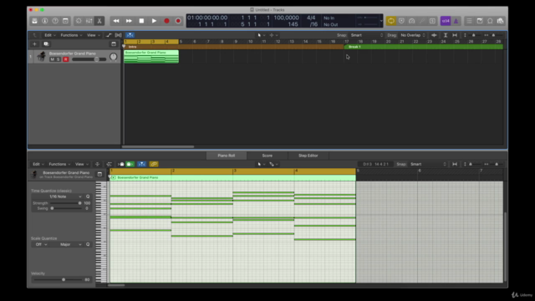Open tracks area command-click tool menu
The width and height of the screenshot is (535, 301).
click(273, 35)
